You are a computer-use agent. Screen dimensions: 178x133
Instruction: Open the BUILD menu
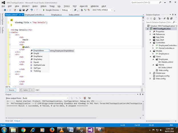tap(35, 6)
